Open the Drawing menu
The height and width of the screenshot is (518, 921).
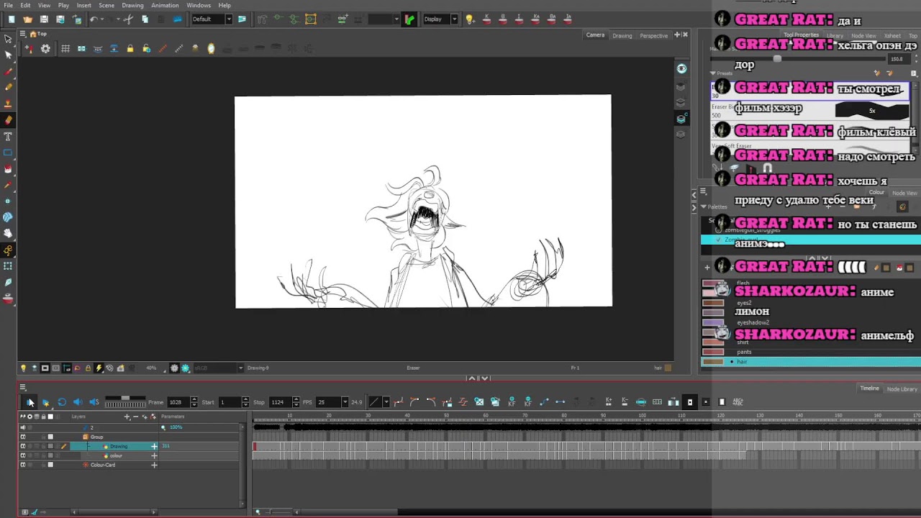[132, 5]
